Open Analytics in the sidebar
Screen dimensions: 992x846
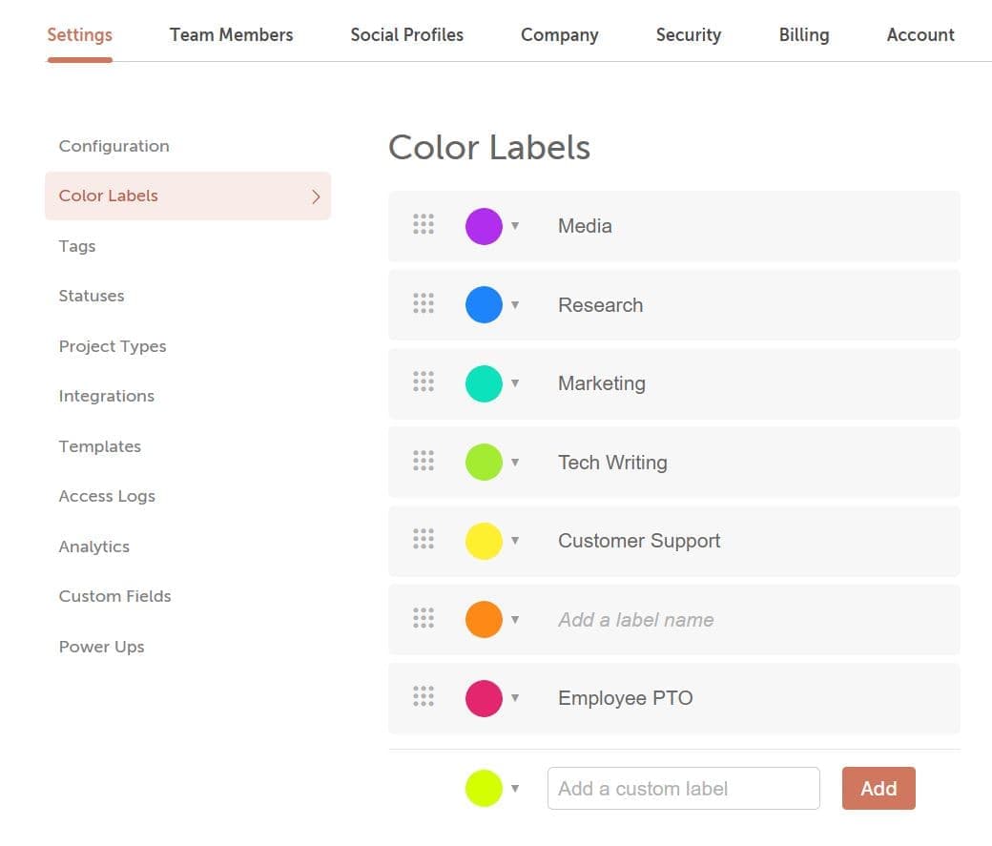(94, 547)
